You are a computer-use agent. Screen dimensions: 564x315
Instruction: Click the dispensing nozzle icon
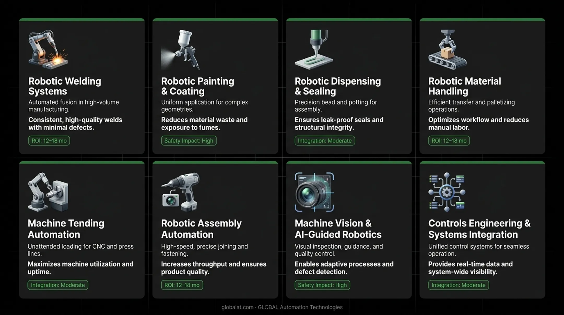tap(314, 50)
